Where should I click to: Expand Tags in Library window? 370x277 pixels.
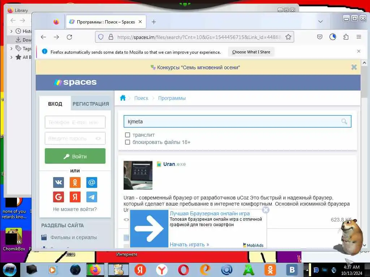point(11,49)
